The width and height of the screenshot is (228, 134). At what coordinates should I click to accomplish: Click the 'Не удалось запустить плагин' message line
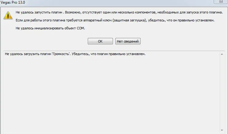39,12
